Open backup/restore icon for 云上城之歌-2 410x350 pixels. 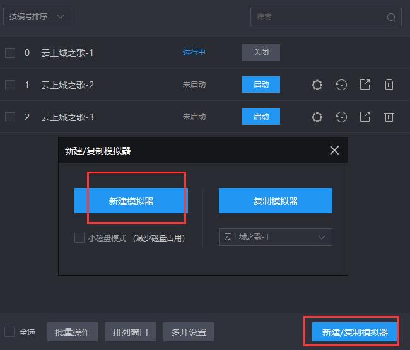click(341, 85)
